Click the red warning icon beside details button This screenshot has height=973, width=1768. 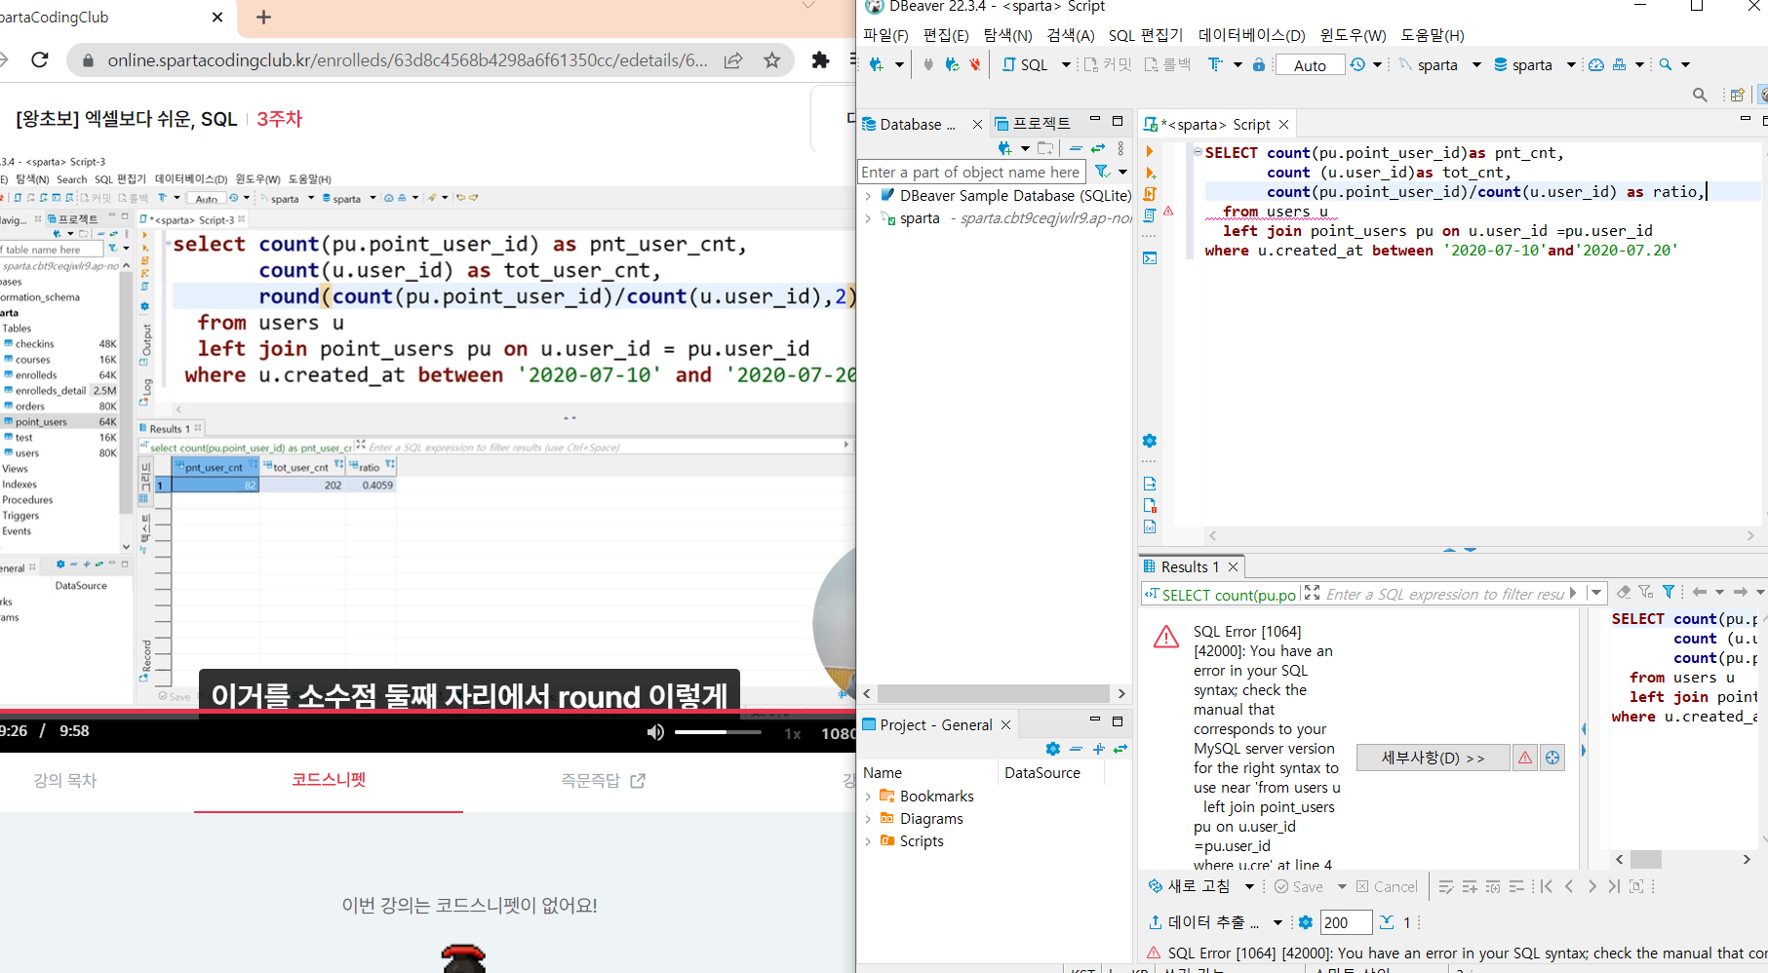1525,758
